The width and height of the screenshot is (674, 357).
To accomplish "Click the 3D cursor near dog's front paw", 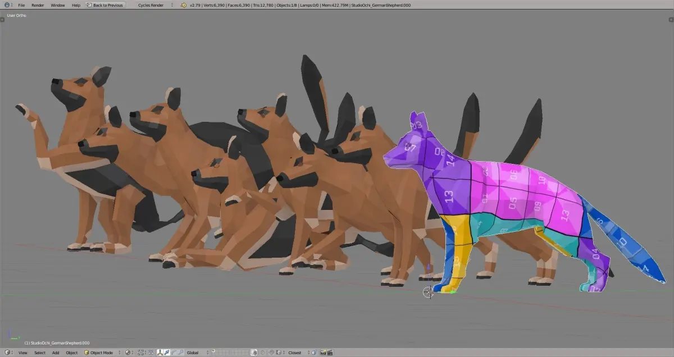I will (x=428, y=291).
